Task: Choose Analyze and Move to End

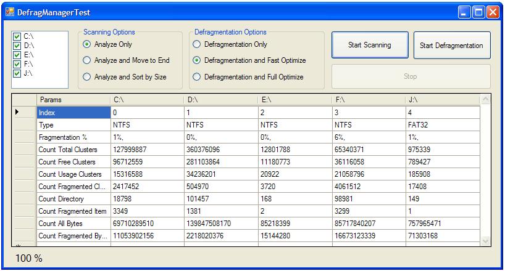Action: pyautogui.click(x=86, y=60)
